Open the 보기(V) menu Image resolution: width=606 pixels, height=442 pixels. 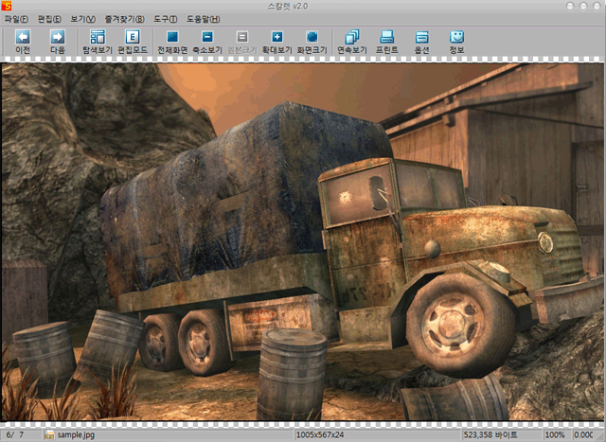coord(82,19)
